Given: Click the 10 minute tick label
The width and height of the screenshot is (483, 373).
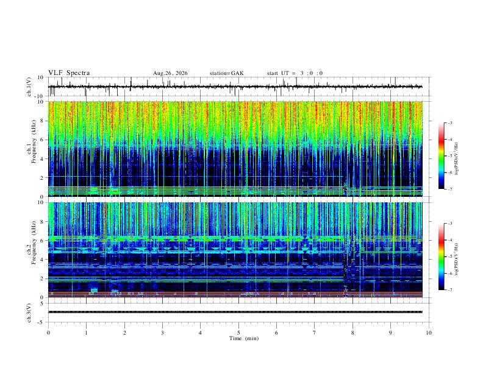Looking at the screenshot, I should pos(429,333).
